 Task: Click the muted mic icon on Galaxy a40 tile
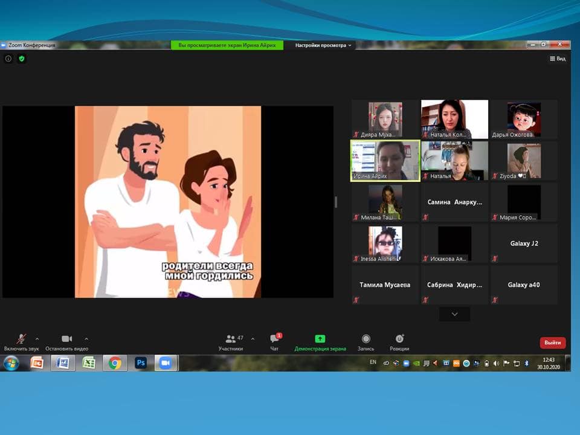point(495,300)
